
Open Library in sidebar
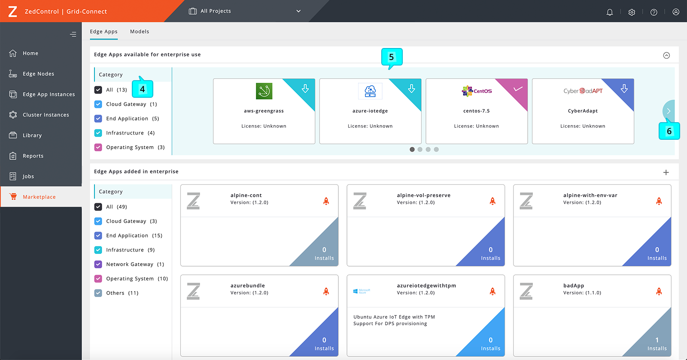point(41,135)
